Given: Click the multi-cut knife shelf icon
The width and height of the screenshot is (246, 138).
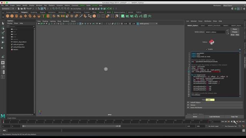Looking at the screenshot, I should (81, 16).
